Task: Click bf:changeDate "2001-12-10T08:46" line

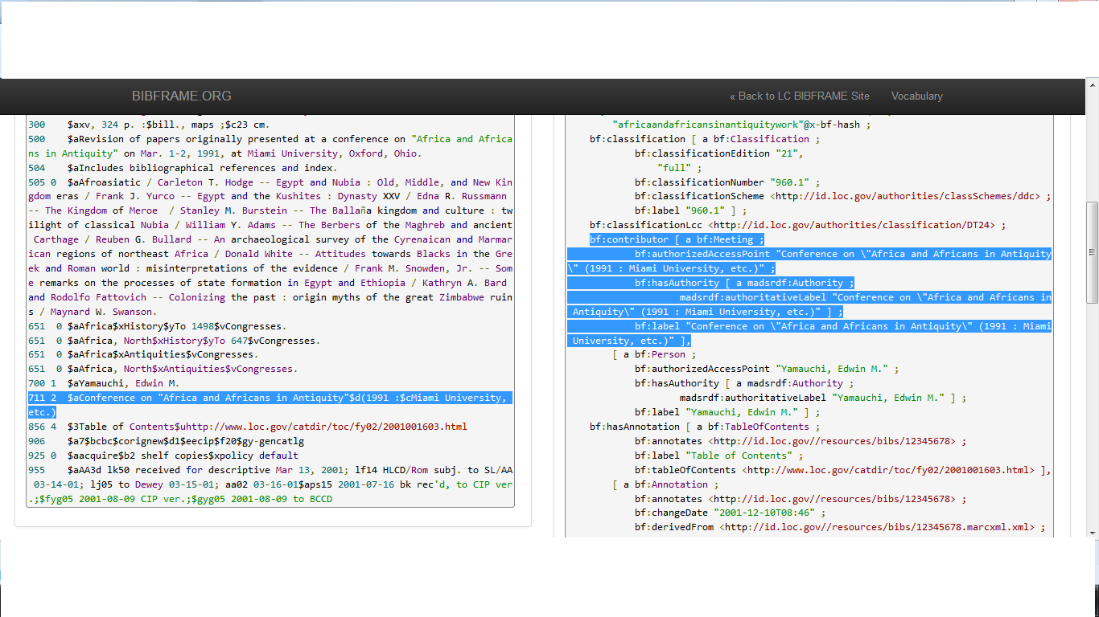Action: coord(730,513)
